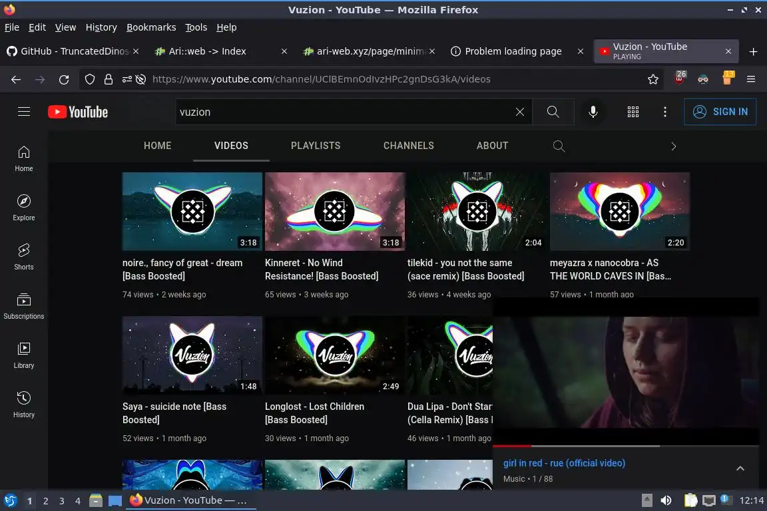Click the miniplayer video frame
The width and height of the screenshot is (767, 511).
pyautogui.click(x=626, y=372)
